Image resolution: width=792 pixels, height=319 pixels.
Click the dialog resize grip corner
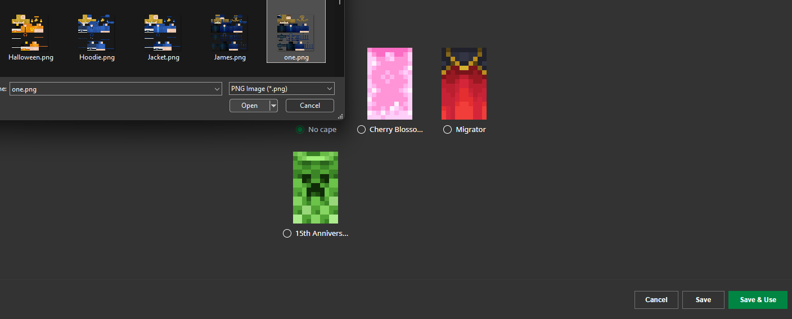340,116
